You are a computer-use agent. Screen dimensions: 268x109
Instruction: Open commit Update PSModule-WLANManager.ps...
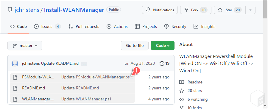(x=97, y=77)
